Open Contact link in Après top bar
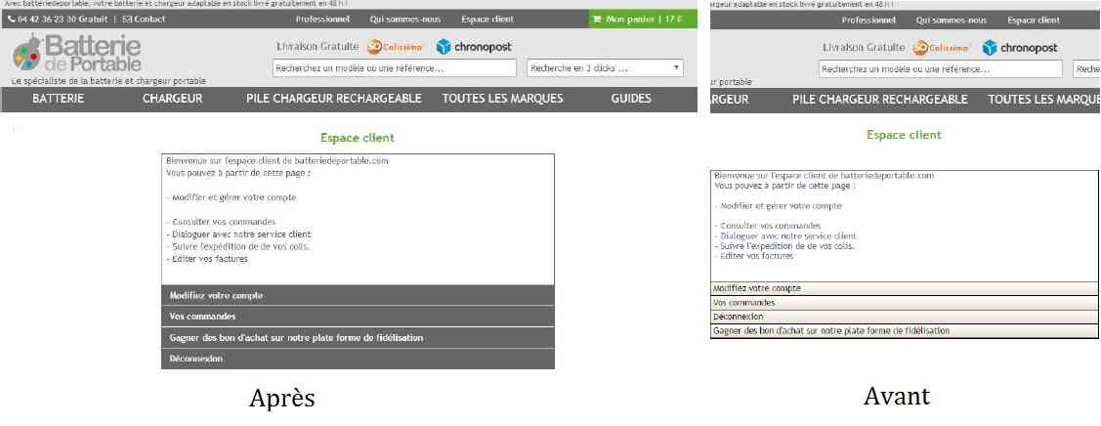This screenshot has width=1101, height=426. coord(144,20)
